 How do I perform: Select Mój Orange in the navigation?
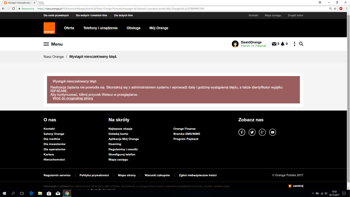(x=159, y=28)
